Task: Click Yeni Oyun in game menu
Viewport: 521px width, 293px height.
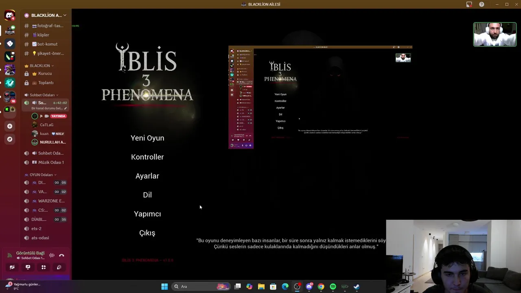Action: (x=147, y=138)
